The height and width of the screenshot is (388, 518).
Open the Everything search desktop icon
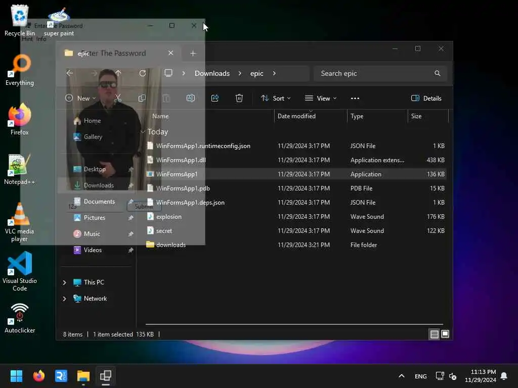(20, 71)
